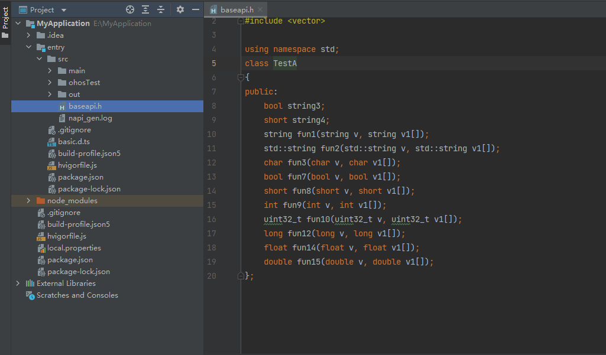This screenshot has height=355, width=606.
Task: Open Scratches and Consoles
Action: [x=77, y=295]
